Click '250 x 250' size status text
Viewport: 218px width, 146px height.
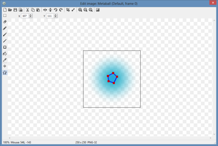(81, 142)
